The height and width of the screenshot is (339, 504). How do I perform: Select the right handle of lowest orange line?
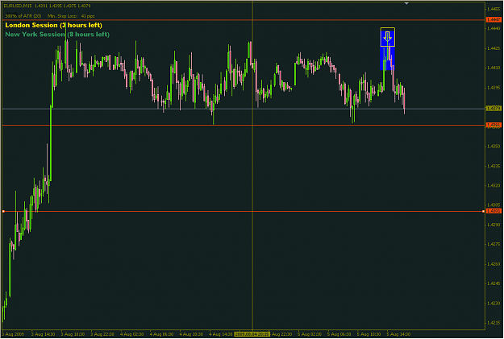(483, 211)
